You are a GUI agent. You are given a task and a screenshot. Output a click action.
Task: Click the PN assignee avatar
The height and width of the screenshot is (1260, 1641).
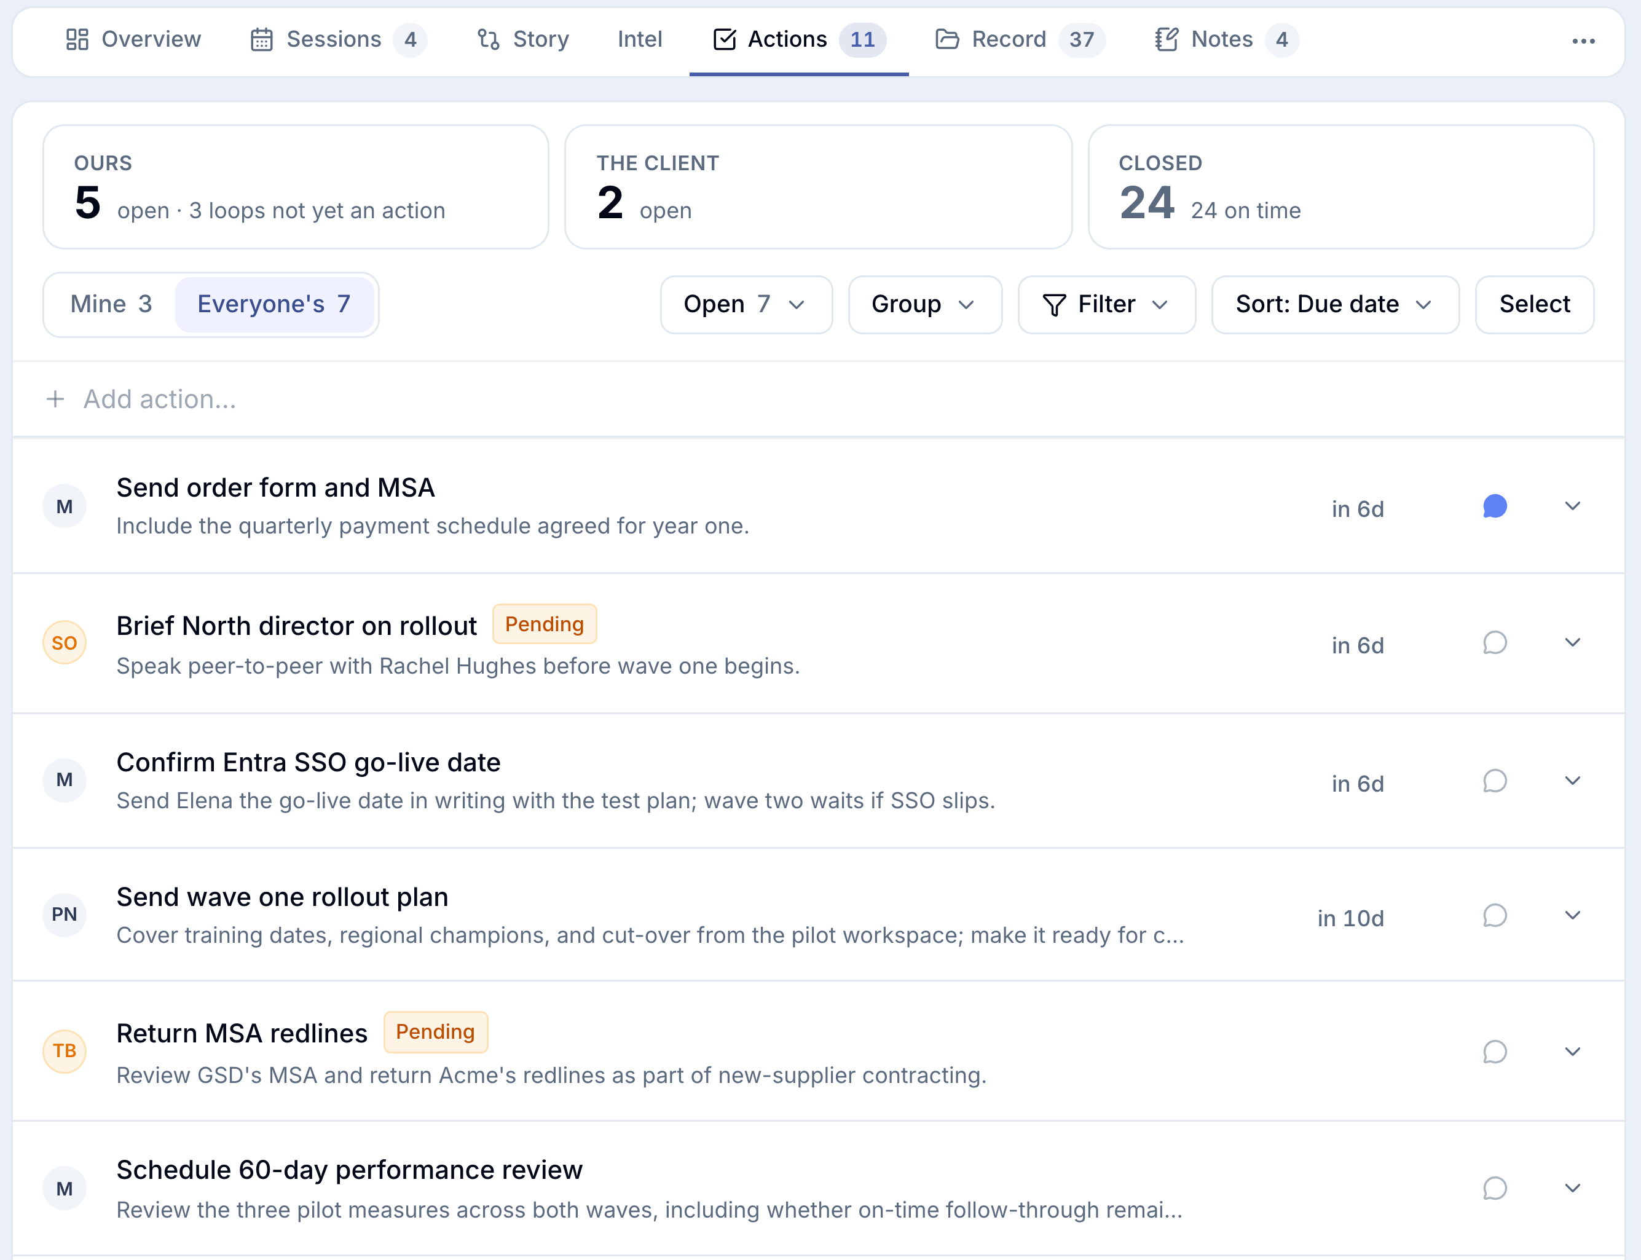coord(65,914)
